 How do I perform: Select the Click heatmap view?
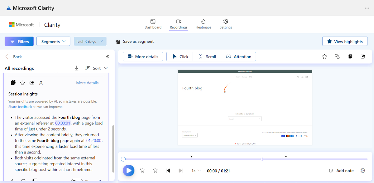pos(180,56)
